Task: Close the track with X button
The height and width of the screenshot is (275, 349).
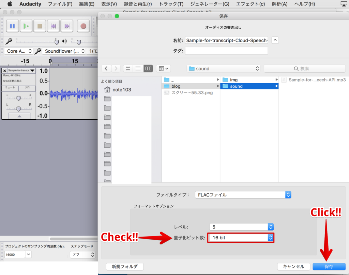Action: 4,71
